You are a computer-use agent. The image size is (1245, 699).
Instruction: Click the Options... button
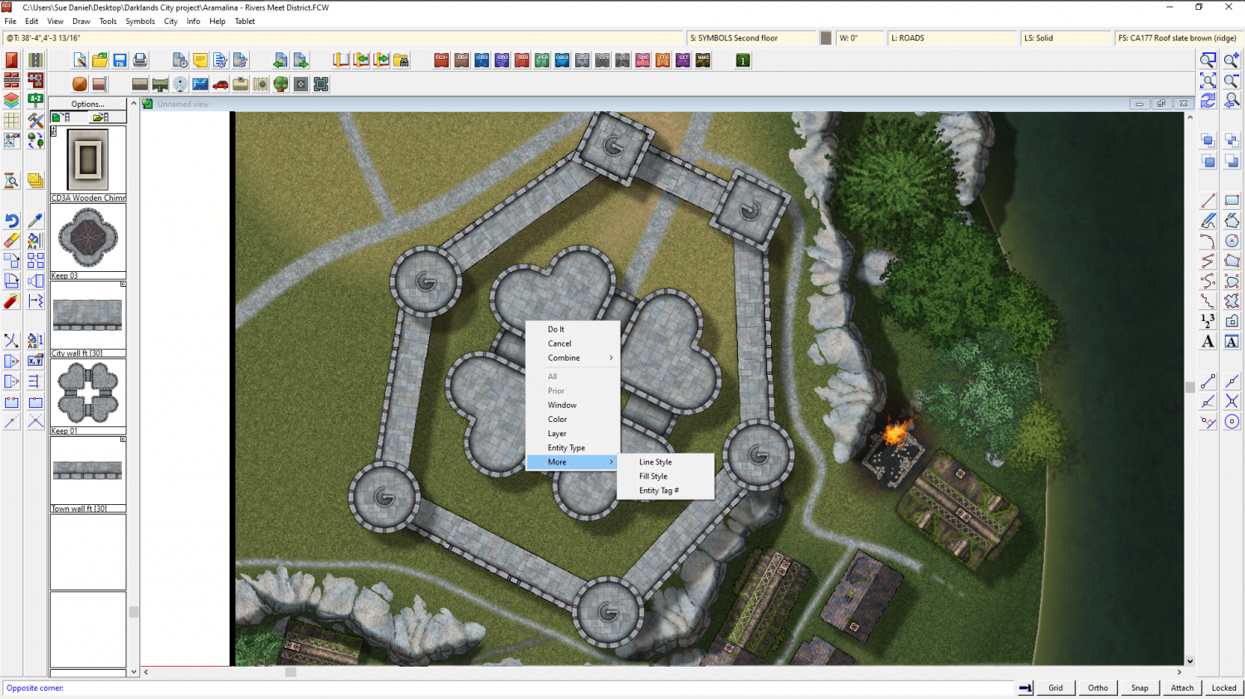88,104
